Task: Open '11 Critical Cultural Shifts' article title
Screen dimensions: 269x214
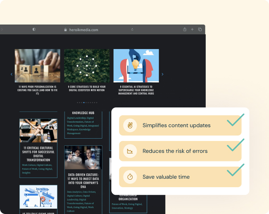Action: [x=38, y=154]
